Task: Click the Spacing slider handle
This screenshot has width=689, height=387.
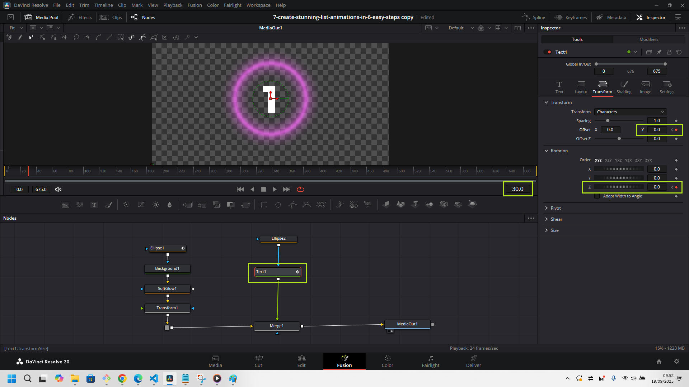Action: (608, 121)
